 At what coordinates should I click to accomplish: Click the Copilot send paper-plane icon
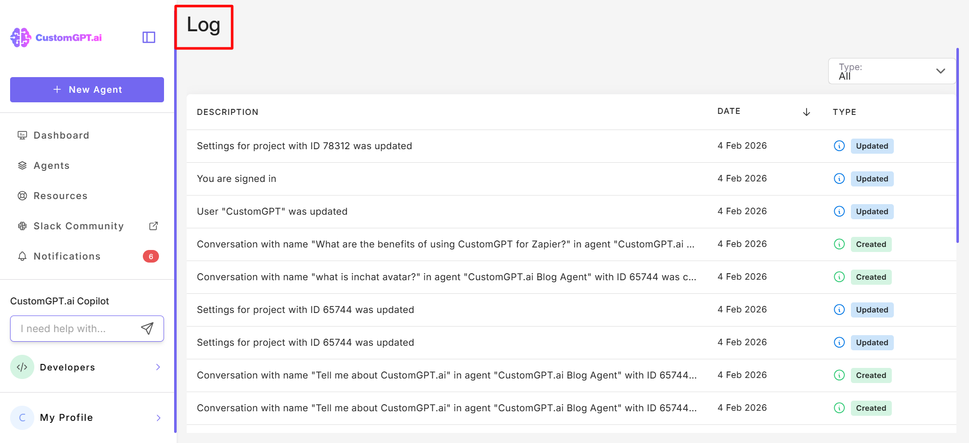[147, 329]
